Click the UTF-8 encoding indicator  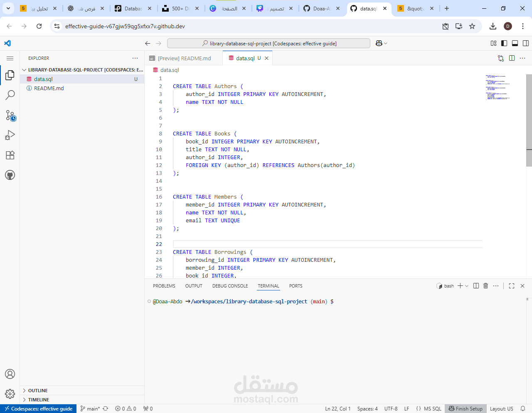click(391, 408)
